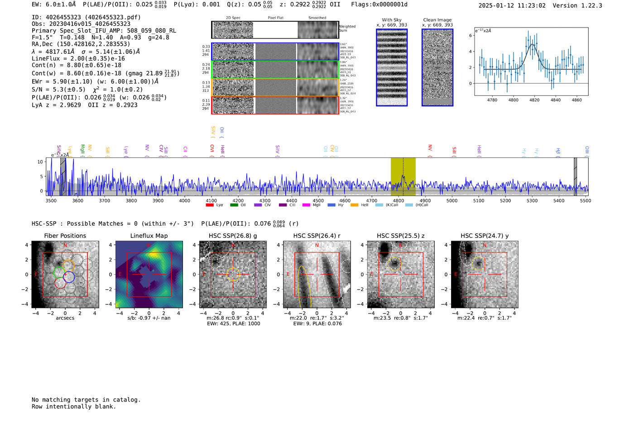Click the 'Flags:0x0000001d' header entry
The width and height of the screenshot is (634, 431).
click(x=379, y=5)
